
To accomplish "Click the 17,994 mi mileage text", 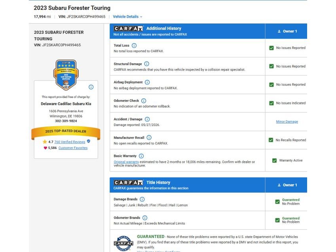I will click(x=42, y=17).
